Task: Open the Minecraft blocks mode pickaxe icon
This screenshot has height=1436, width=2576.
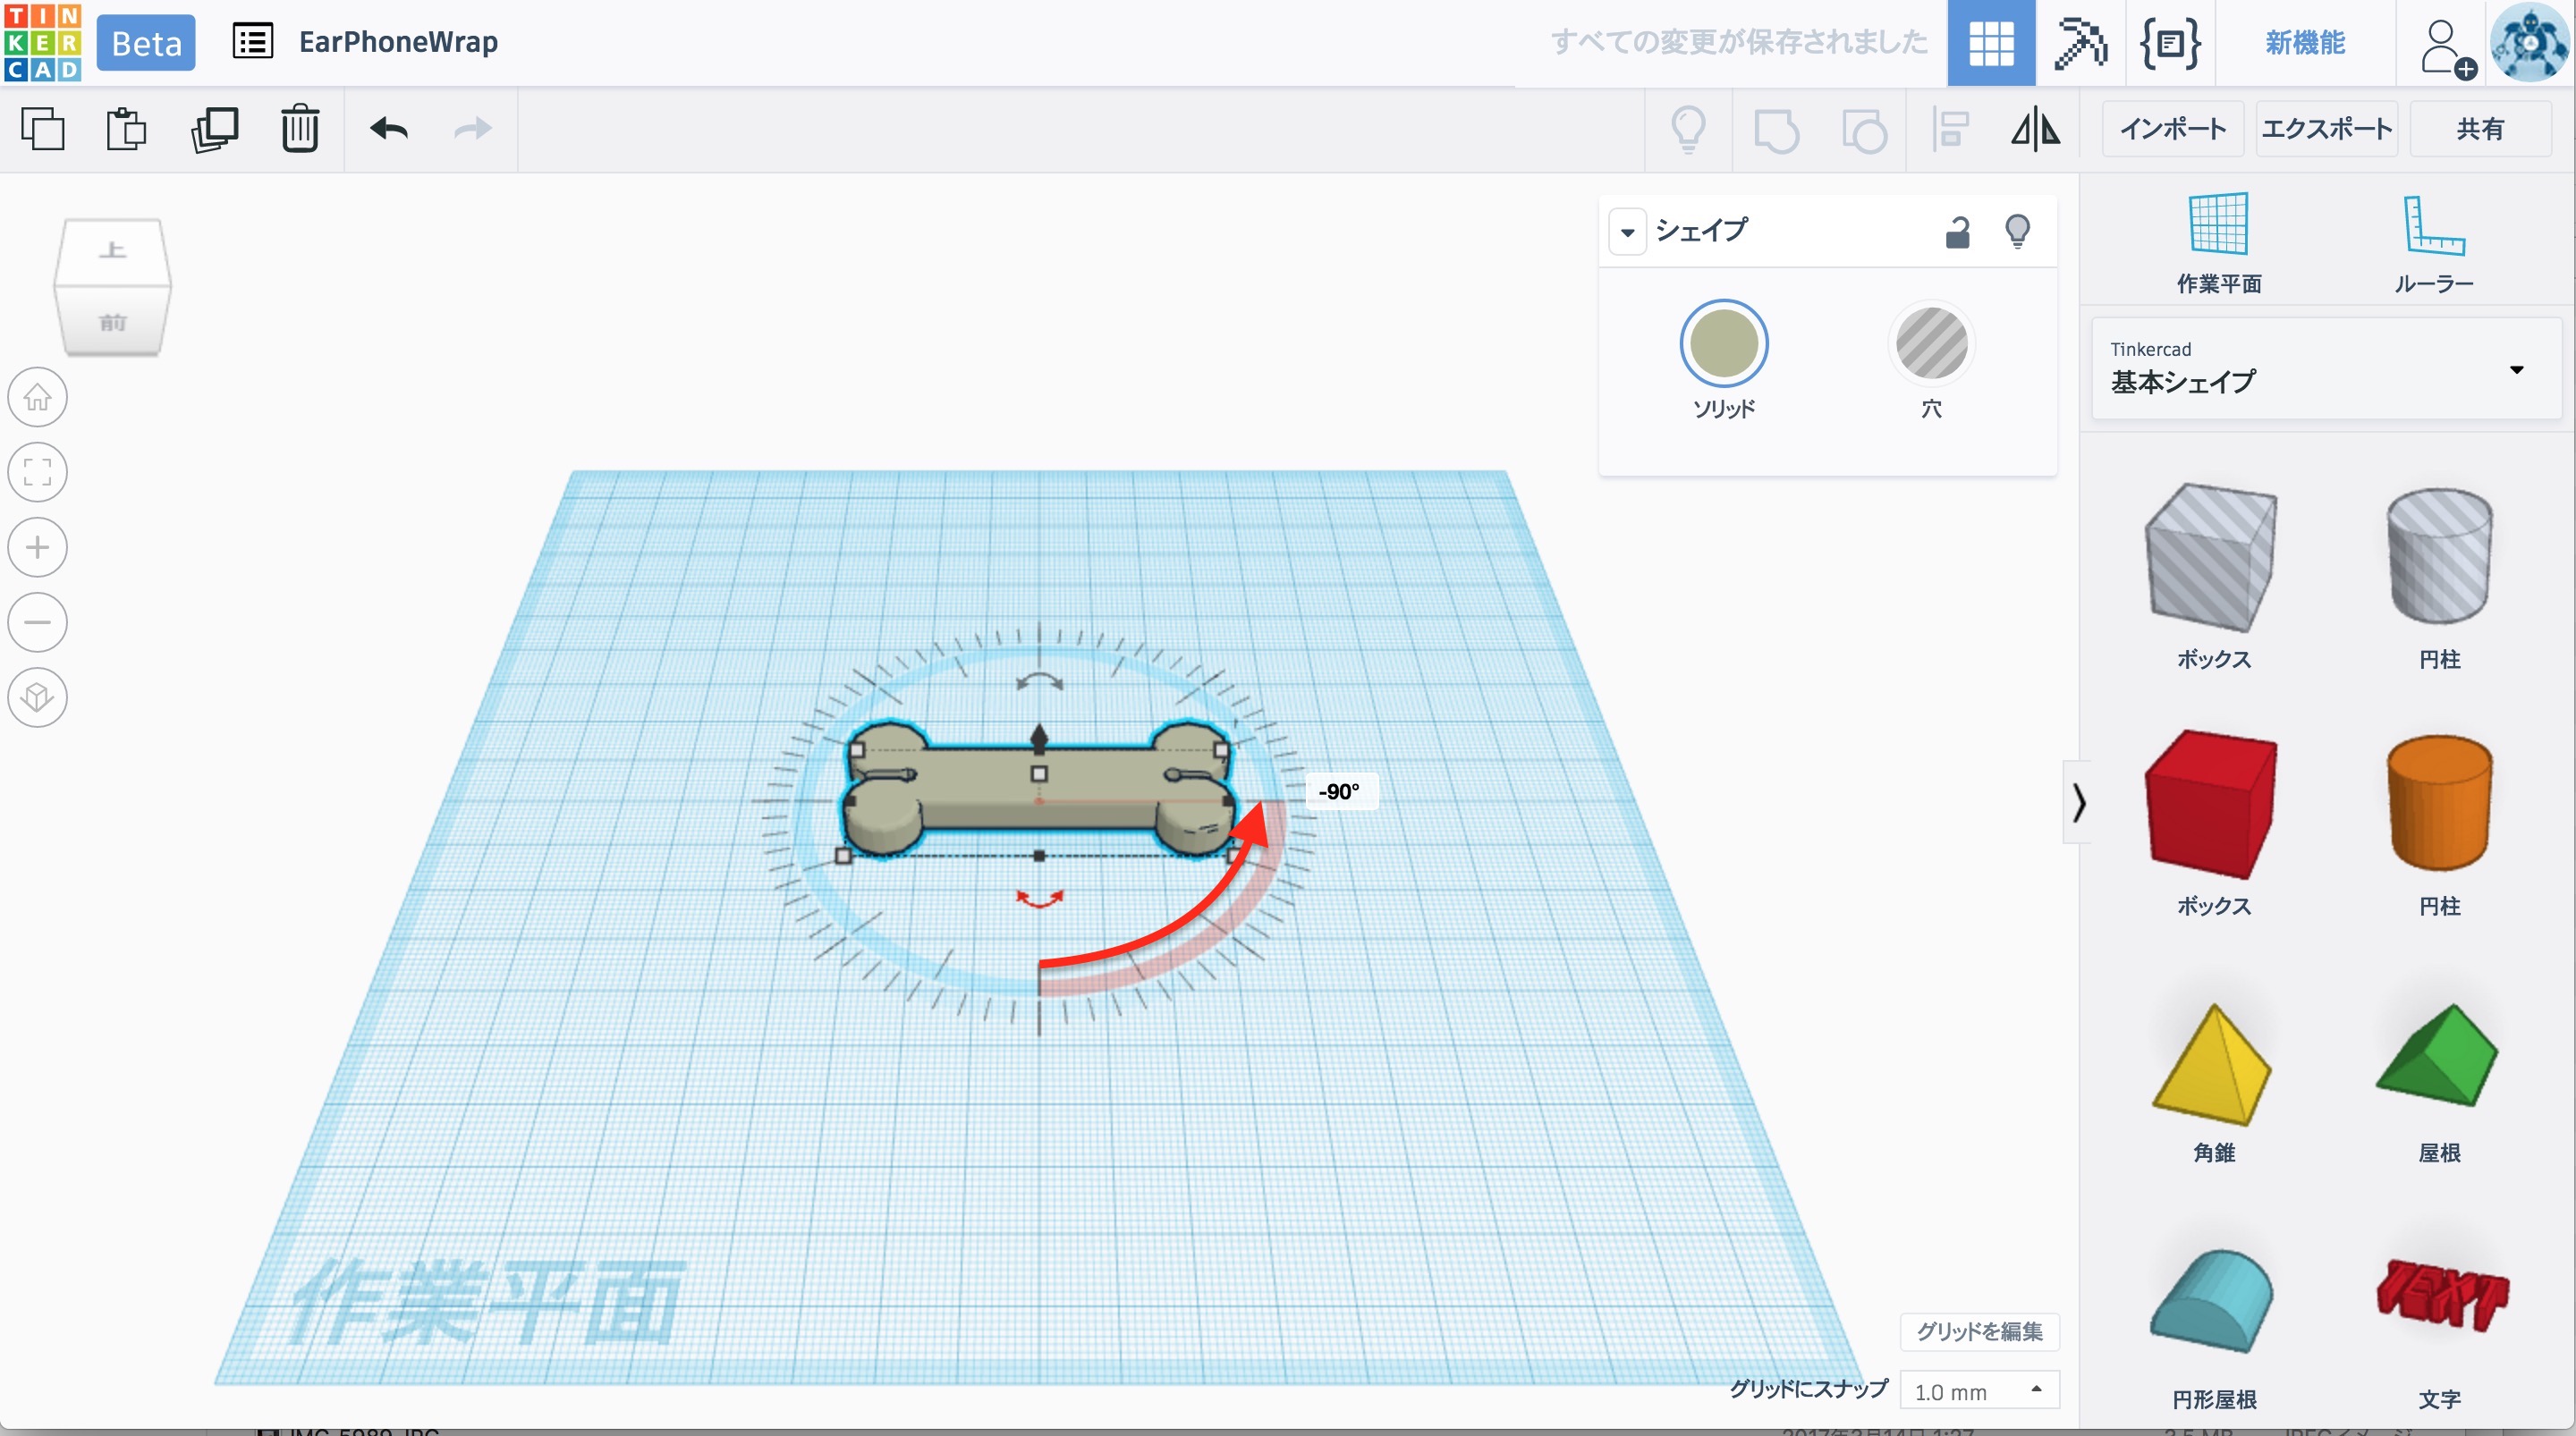Action: click(2079, 43)
